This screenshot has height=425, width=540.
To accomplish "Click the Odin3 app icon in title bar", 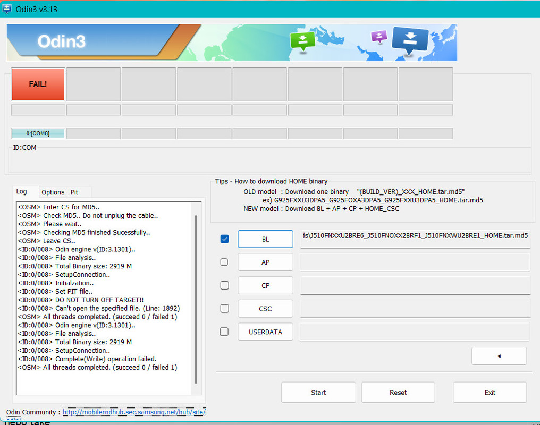I will [6, 8].
